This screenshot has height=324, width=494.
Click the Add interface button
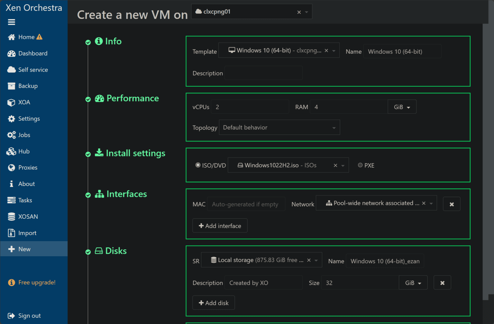[220, 225]
